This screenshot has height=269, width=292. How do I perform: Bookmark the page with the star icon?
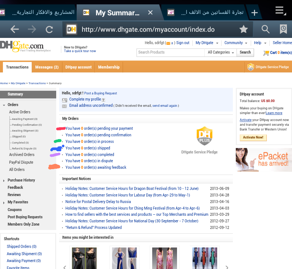243,30
